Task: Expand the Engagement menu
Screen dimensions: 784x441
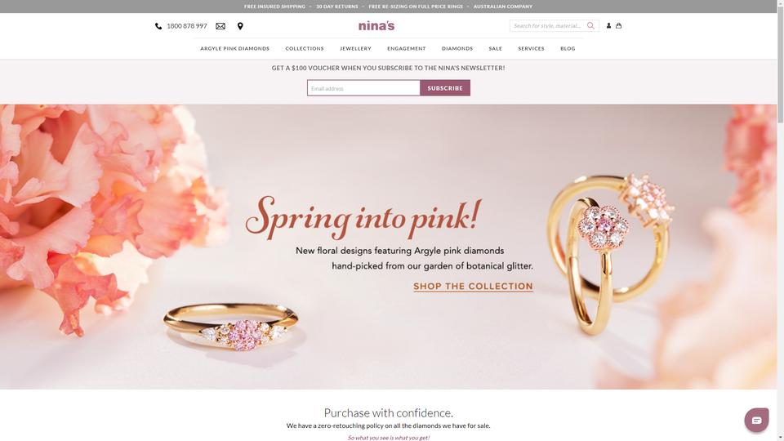Action: pos(407,48)
